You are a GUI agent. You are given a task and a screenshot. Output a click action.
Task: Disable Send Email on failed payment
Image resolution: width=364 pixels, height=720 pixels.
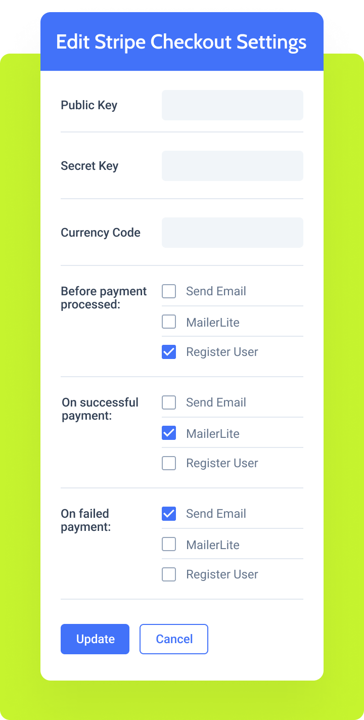click(169, 514)
